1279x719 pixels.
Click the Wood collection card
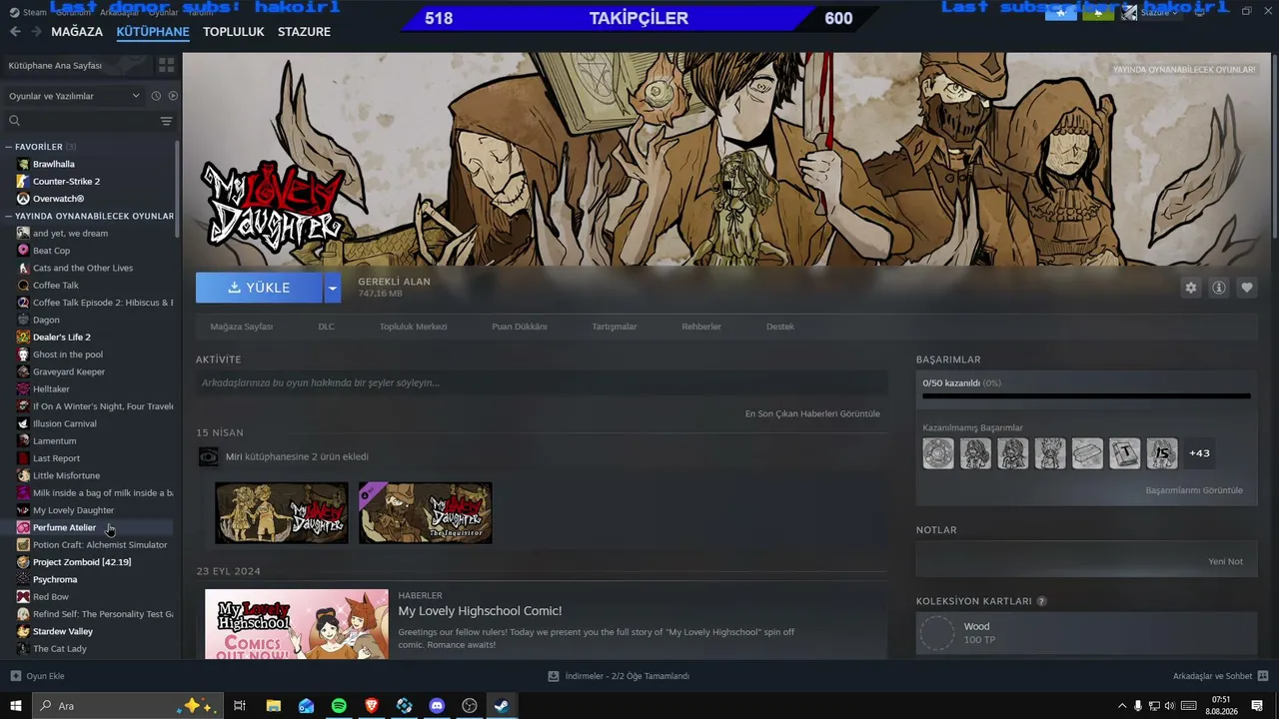point(1086,633)
